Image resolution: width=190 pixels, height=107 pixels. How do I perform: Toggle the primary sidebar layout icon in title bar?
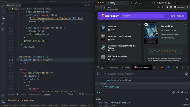point(83,2)
